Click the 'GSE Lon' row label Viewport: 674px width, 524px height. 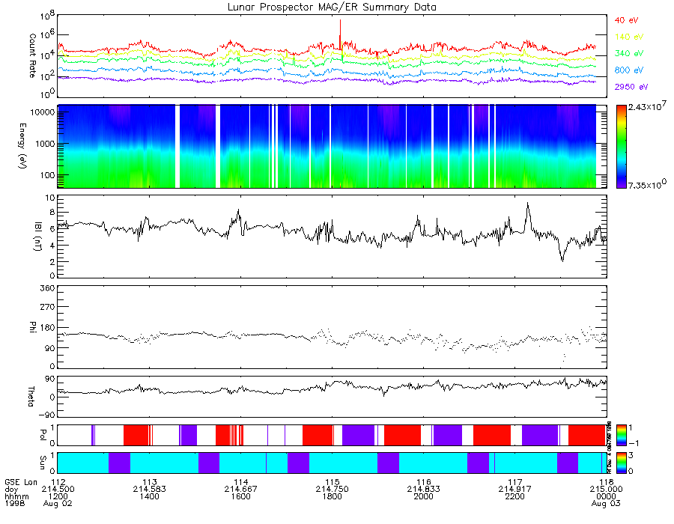point(21,482)
